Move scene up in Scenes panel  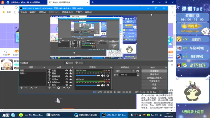(31, 88)
